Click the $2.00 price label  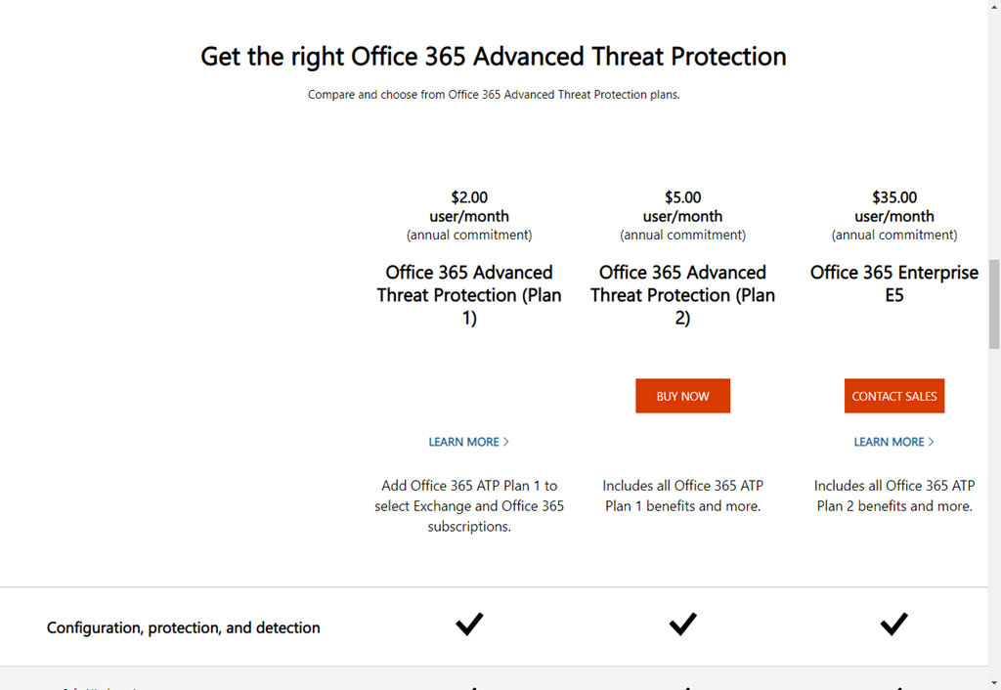tap(469, 197)
